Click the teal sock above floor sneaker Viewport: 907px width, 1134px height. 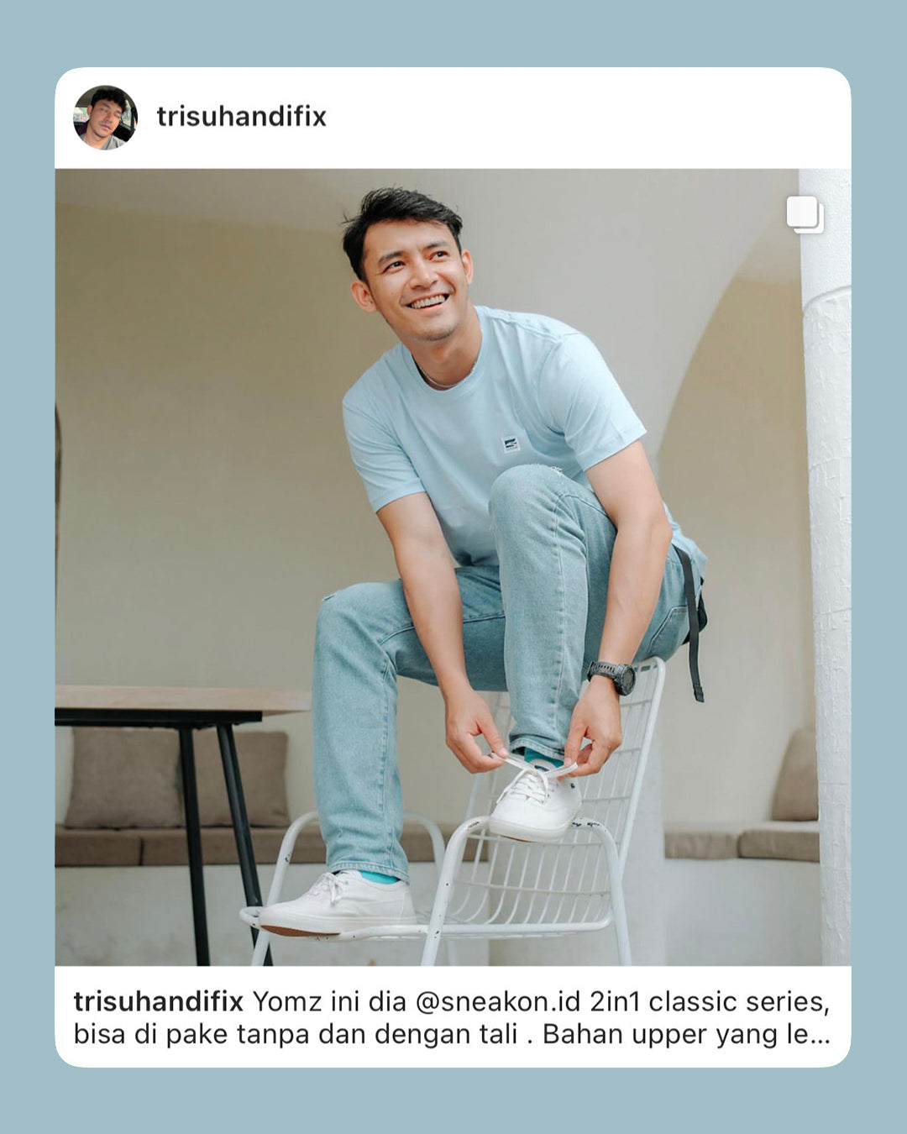point(378,877)
